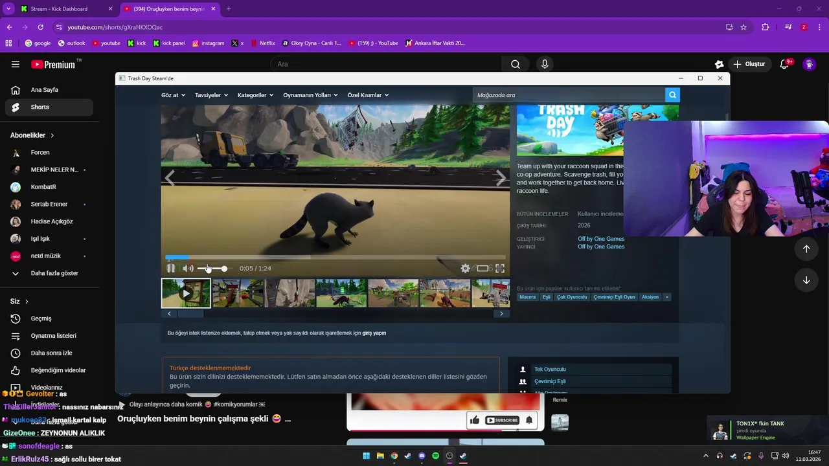The width and height of the screenshot is (829, 466).
Task: Show hidden system tray icons chevron
Action: pos(706,456)
